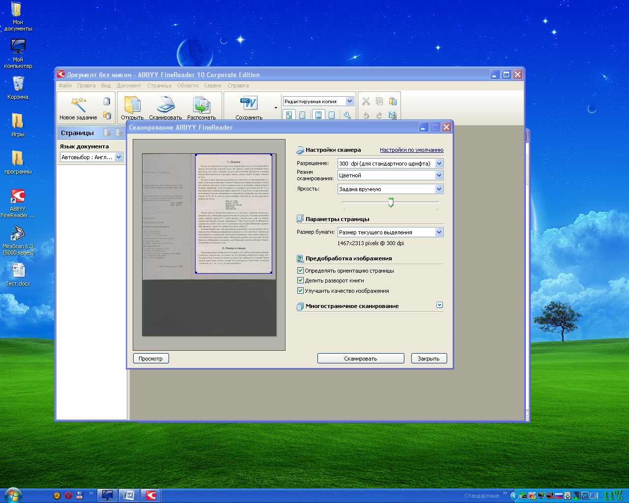Screen dimensions: 629x503
Task: Click the Просмотр button
Action: click(151, 359)
